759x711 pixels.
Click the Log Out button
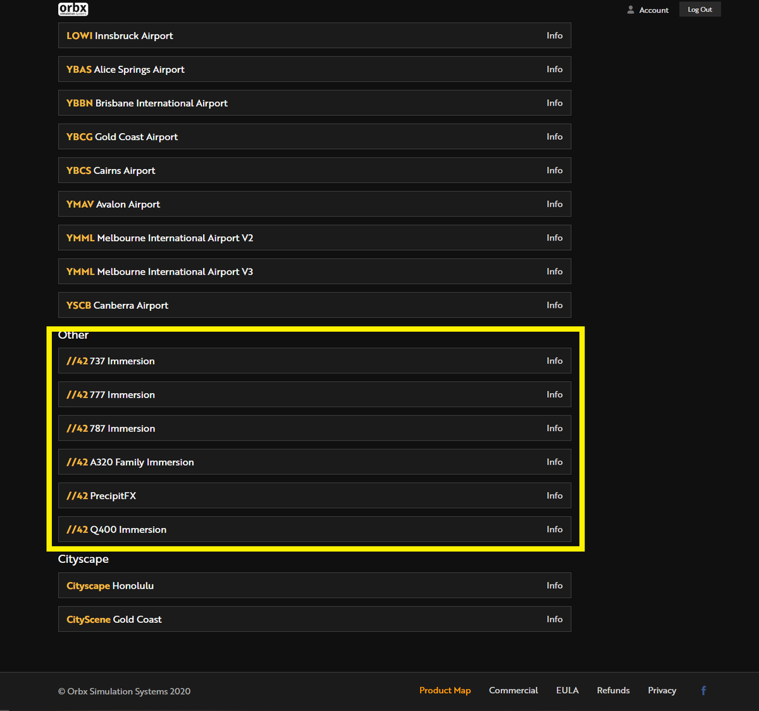(x=700, y=9)
